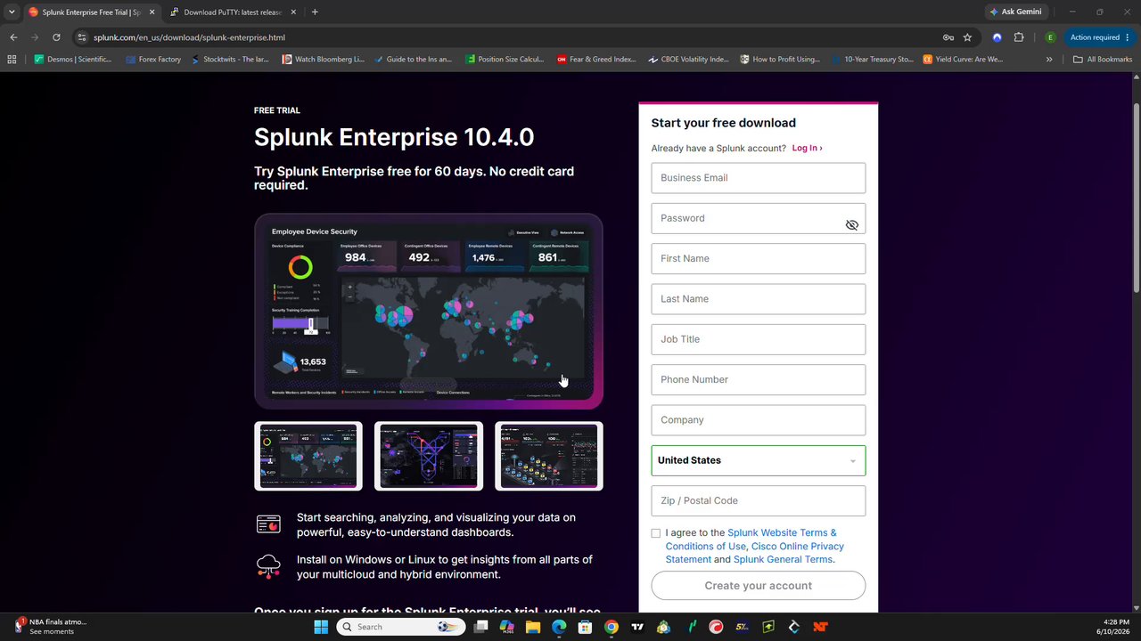The width and height of the screenshot is (1141, 641).
Task: Click the Ask Gemini button
Action: (x=1015, y=12)
